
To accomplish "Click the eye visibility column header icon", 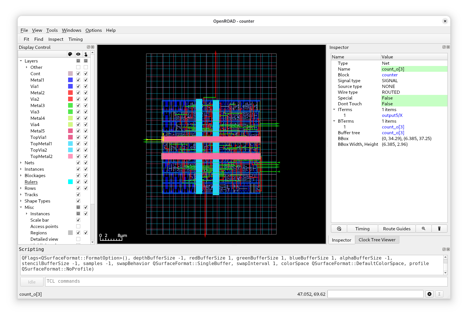I will [x=78, y=54].
